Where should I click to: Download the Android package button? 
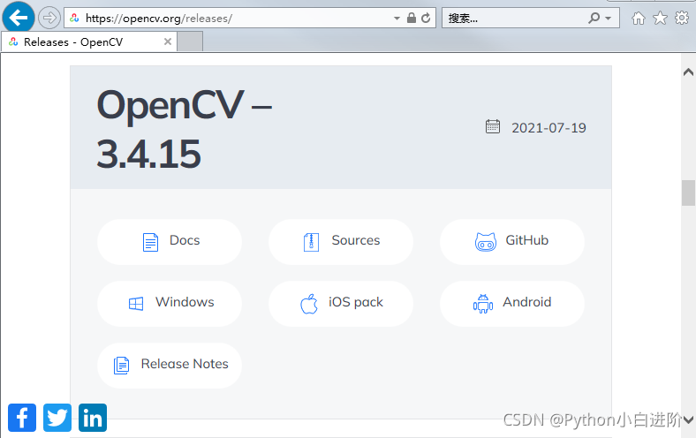tap(512, 304)
